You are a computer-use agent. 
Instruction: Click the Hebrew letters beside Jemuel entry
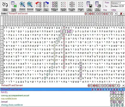pos(117,102)
